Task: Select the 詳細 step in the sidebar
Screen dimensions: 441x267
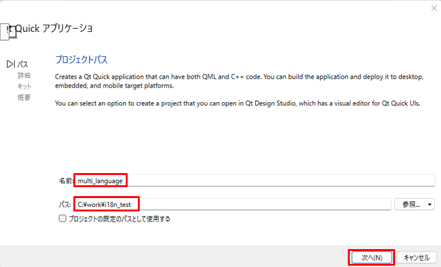Action: tap(24, 75)
